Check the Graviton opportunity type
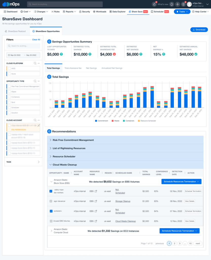 pyautogui.click(x=9, y=113)
